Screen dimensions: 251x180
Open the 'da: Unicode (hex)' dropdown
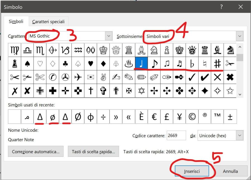[238, 136]
